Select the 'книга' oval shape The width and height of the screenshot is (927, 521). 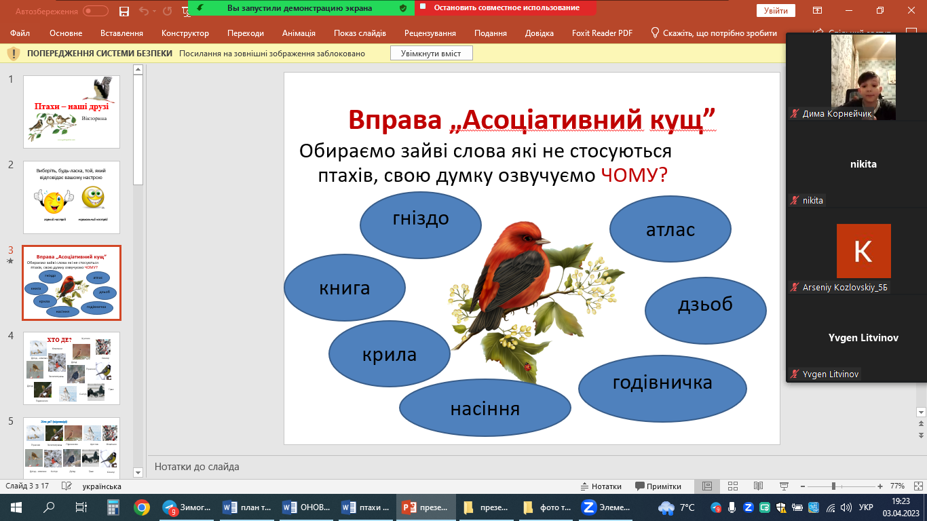tap(345, 288)
